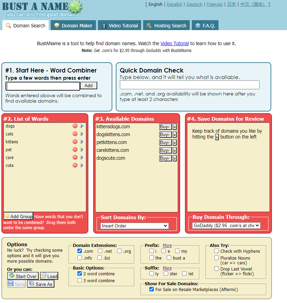287x303 pixels.
Task: Switch language to Français
Action: 215,4
